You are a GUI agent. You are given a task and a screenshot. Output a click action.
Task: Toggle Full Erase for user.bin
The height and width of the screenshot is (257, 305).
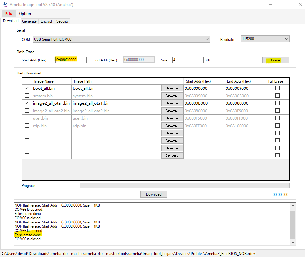pyautogui.click(x=277, y=118)
